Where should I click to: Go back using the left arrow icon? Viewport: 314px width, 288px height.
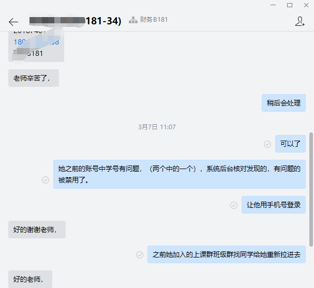[13, 22]
